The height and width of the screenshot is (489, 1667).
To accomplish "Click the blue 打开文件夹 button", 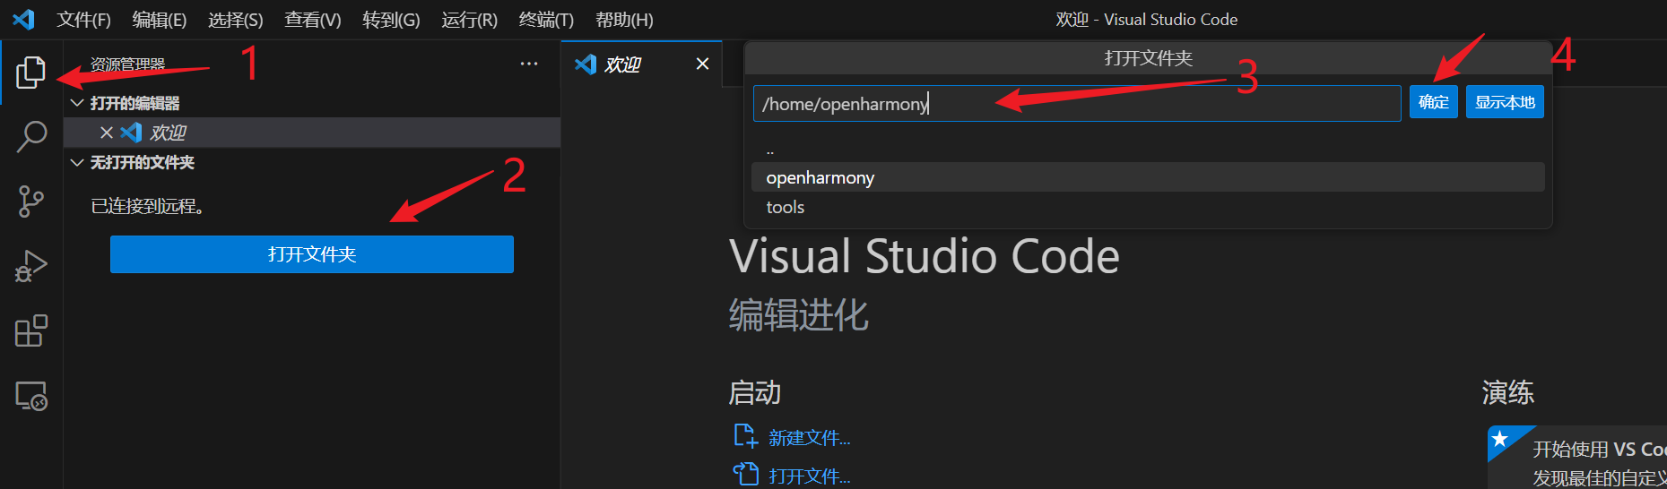I will (312, 254).
